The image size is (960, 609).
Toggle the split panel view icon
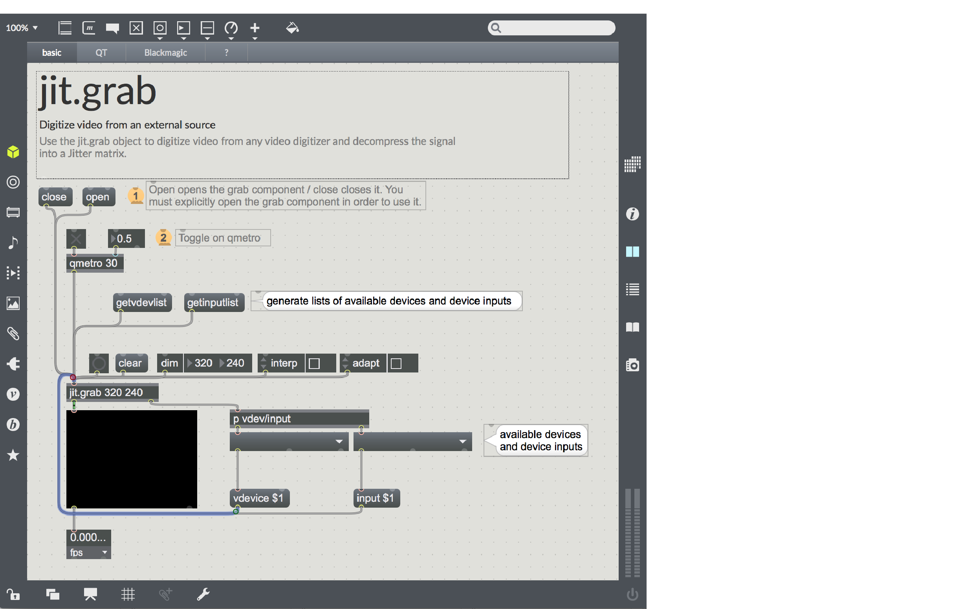click(632, 252)
